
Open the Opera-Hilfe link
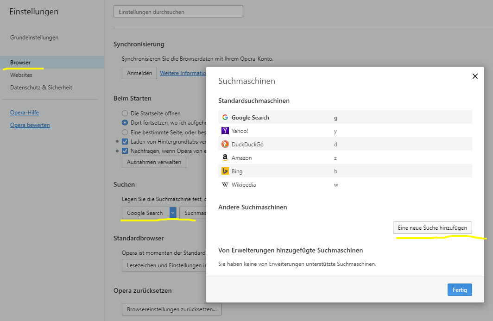click(x=23, y=112)
